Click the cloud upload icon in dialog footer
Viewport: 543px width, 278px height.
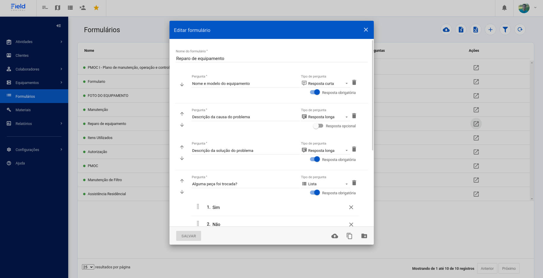pos(335,236)
